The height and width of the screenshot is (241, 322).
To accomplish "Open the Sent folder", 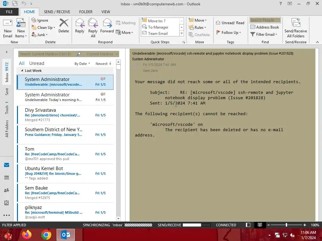I will (x=7, y=92).
